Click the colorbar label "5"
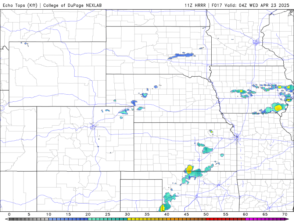 click(29, 214)
